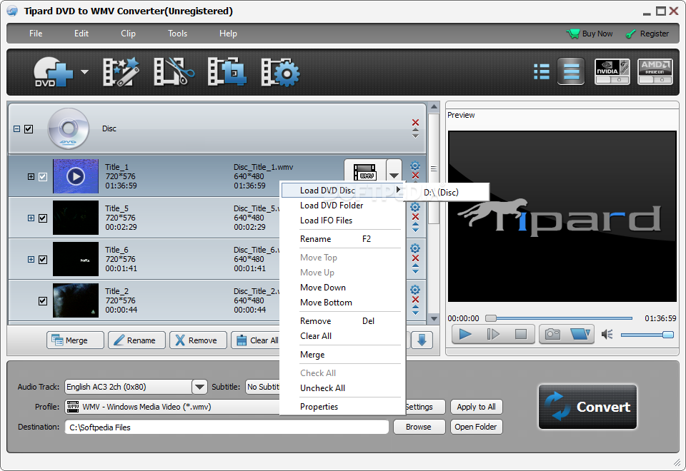This screenshot has width=686, height=471.
Task: Select the Title_2 thumbnail
Action: click(76, 300)
